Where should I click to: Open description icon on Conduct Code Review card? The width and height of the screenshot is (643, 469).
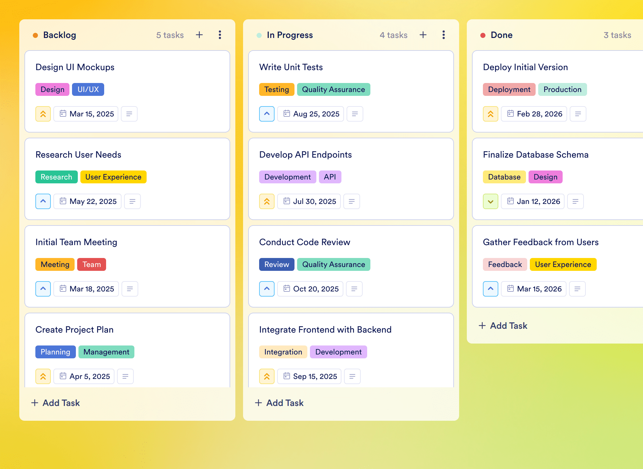click(x=354, y=289)
